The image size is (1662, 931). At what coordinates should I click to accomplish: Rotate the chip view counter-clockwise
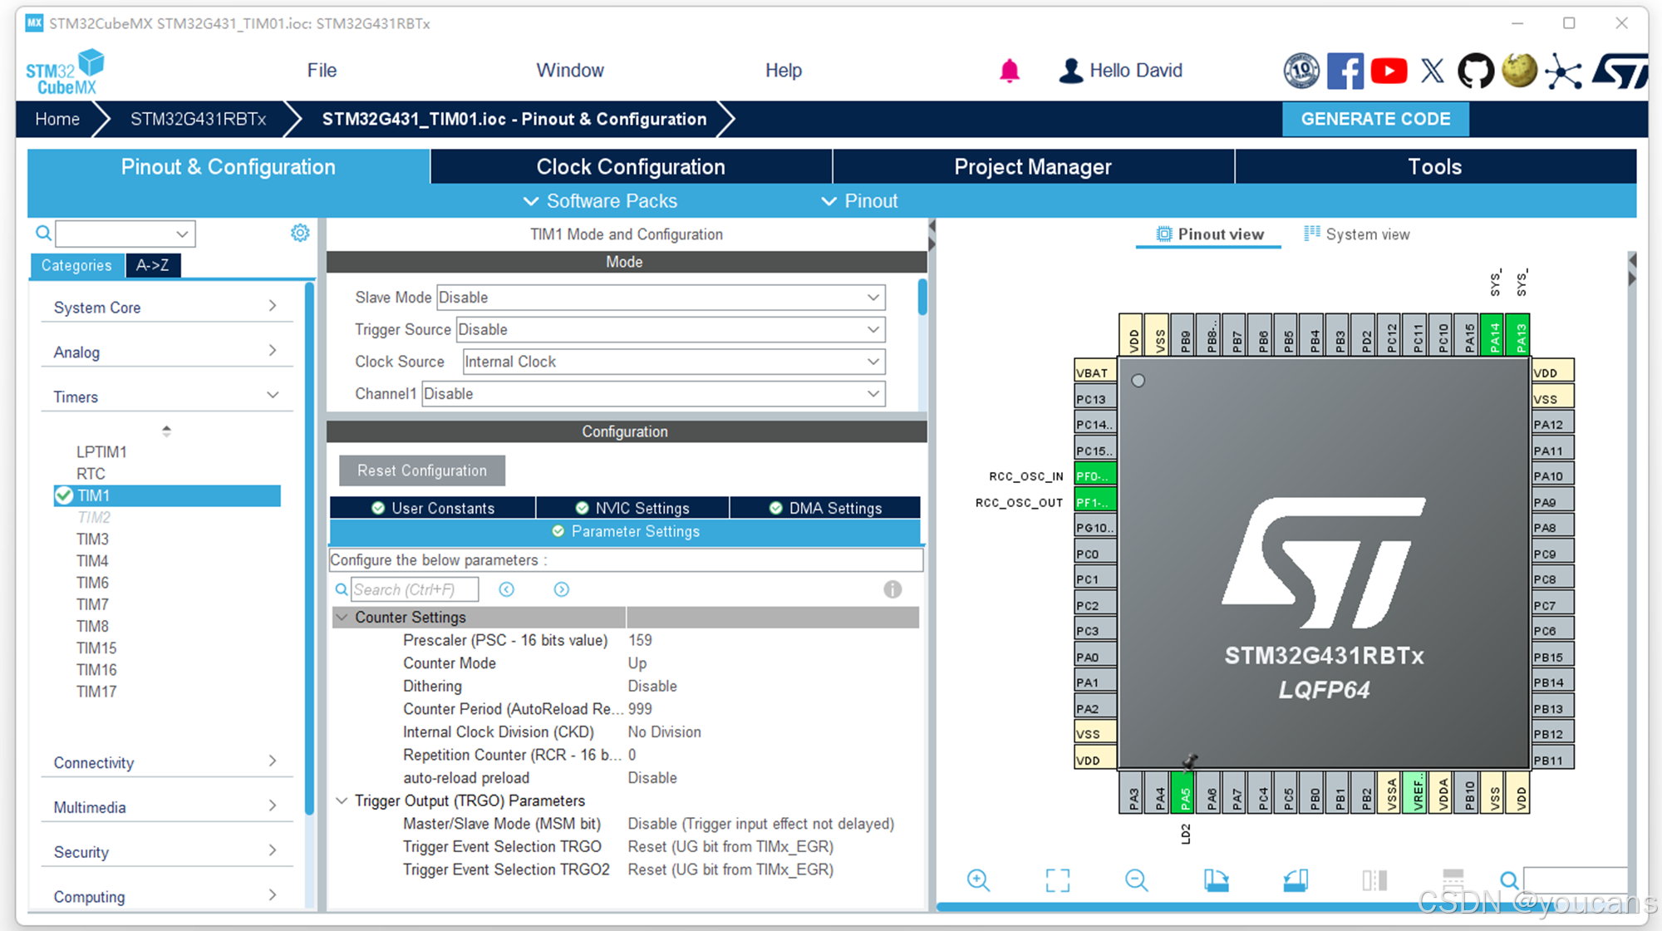click(x=1296, y=879)
